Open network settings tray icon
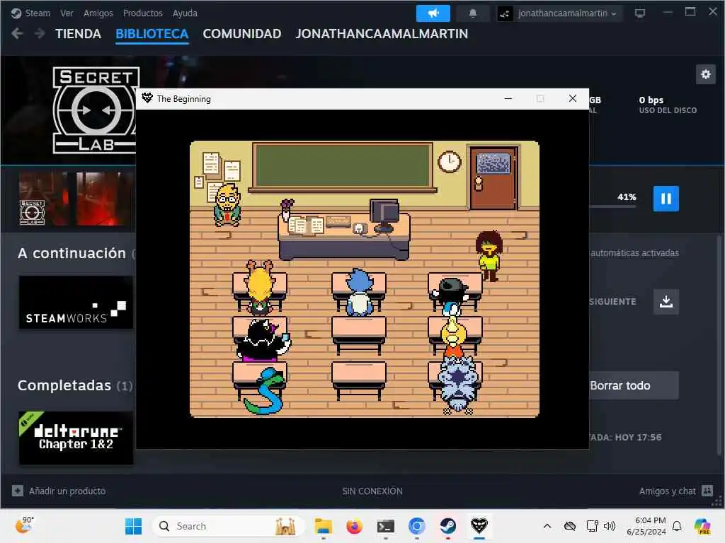Viewport: 725px width, 543px height. [x=592, y=526]
